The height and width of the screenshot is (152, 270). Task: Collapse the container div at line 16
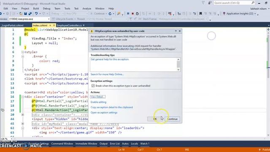click(x=22, y=97)
